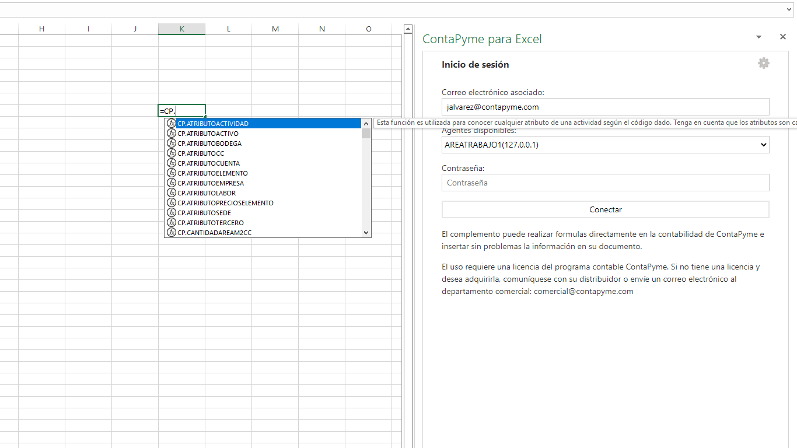Click the worksheet vertical scroll up arrow
This screenshot has height=448, width=797.
(408, 29)
